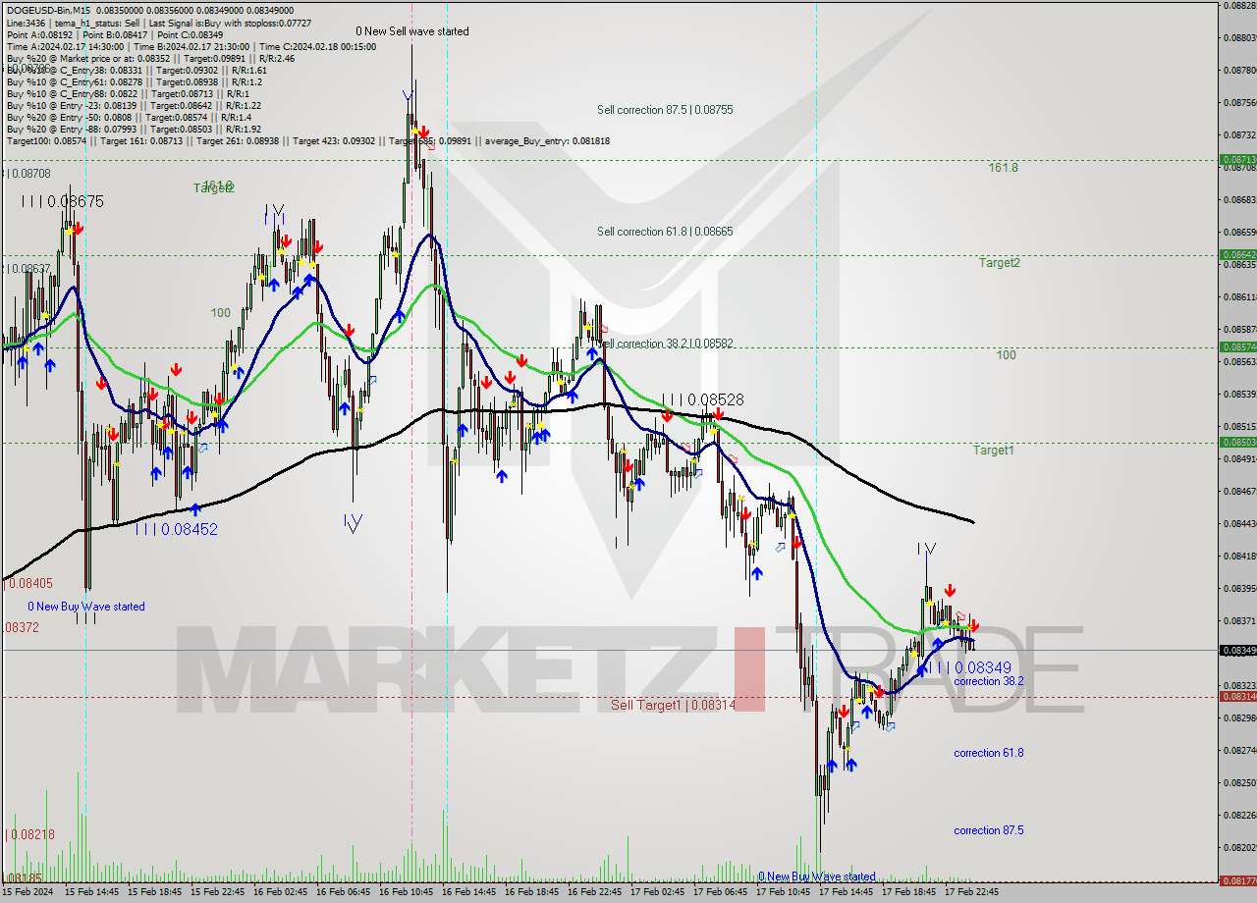Click the '17 Feb 18:45' time axis label
Screen dimensions: 1257x903
click(x=908, y=892)
